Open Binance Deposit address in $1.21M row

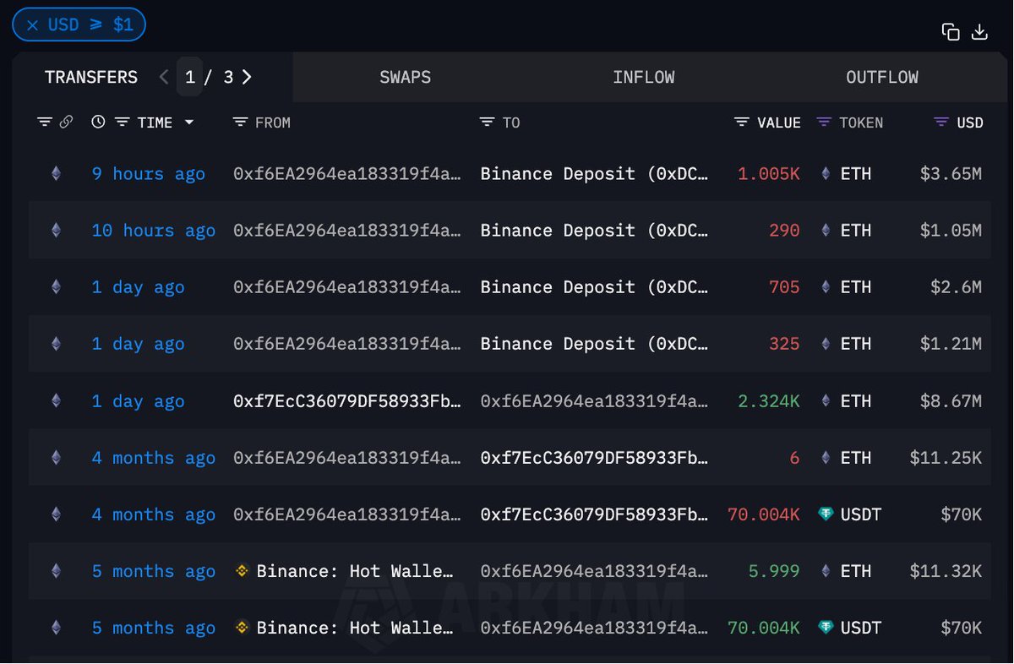point(595,344)
